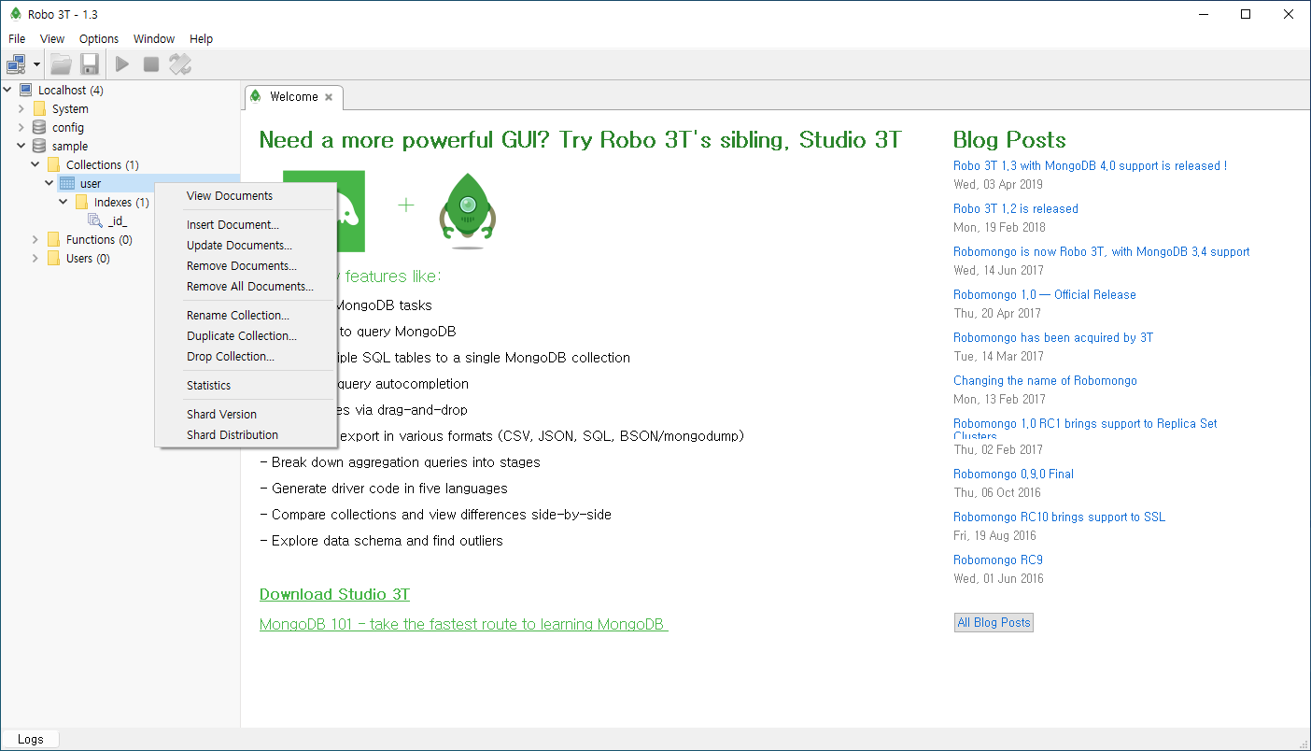Screen dimensions: 1311x751
Task: Open 'Changing the name of Robomongo' post
Action: 1045,380
